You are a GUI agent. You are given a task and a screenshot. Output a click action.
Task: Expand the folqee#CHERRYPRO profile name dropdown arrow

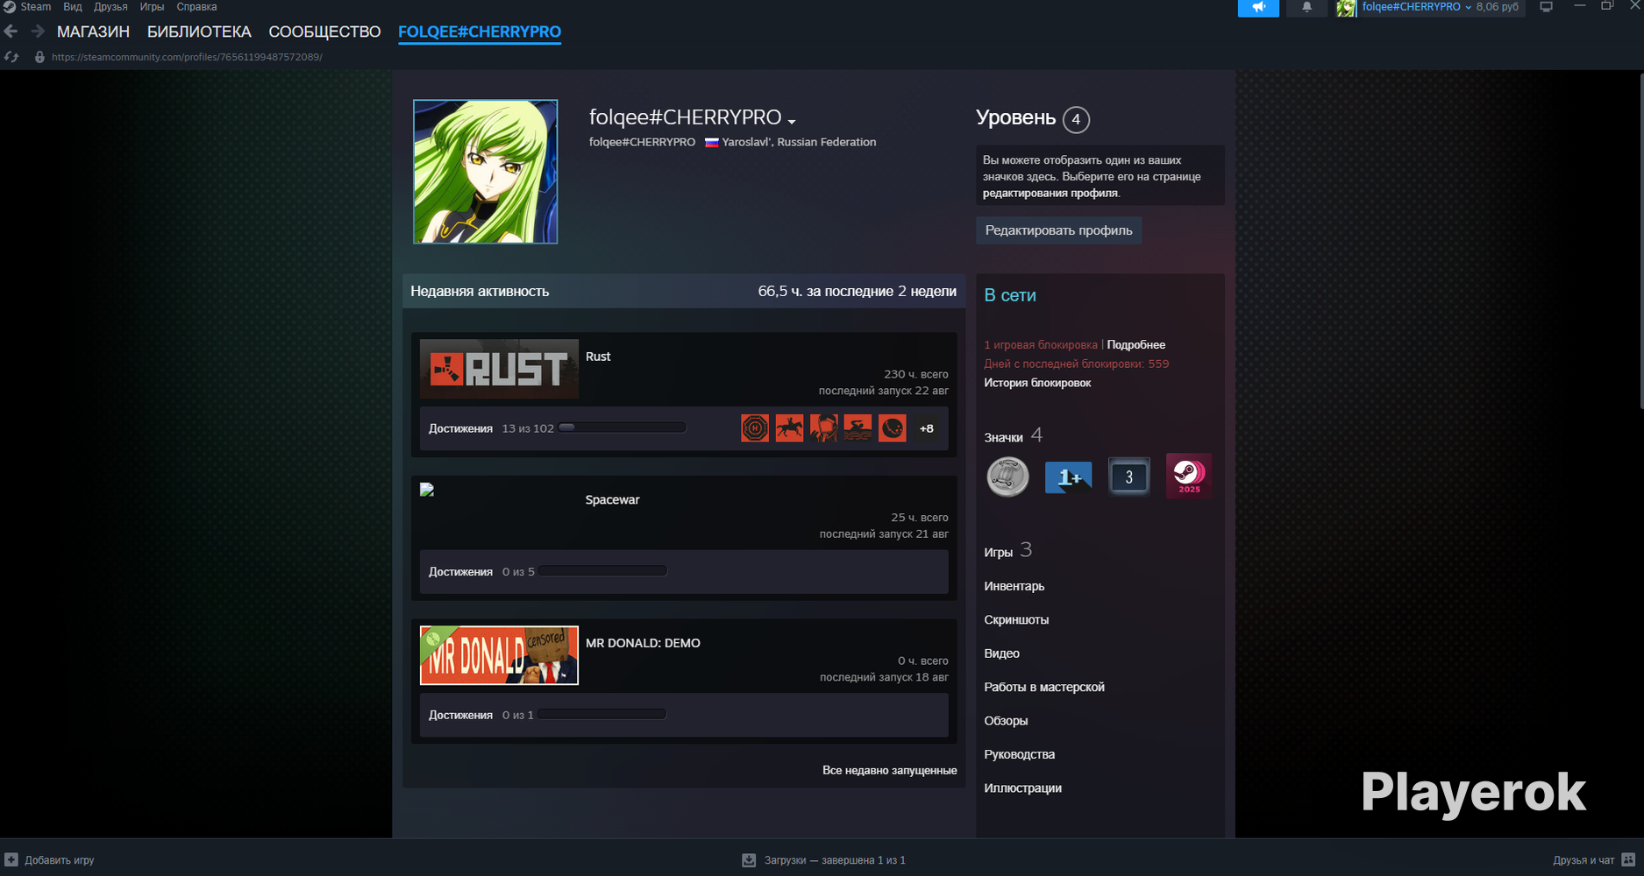coord(792,122)
